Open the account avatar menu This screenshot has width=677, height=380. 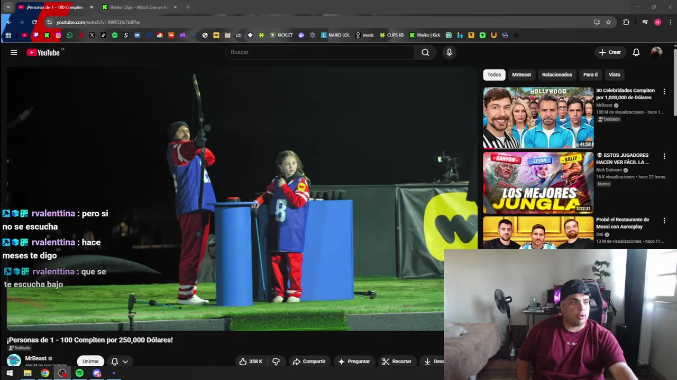[x=656, y=52]
